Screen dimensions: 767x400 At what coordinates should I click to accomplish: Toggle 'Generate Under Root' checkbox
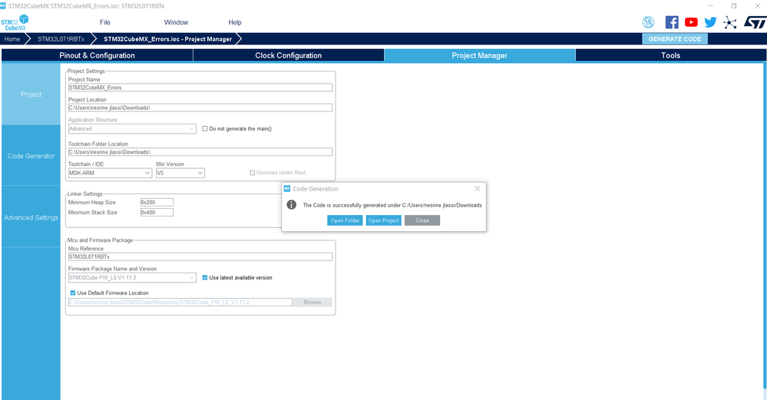point(253,173)
